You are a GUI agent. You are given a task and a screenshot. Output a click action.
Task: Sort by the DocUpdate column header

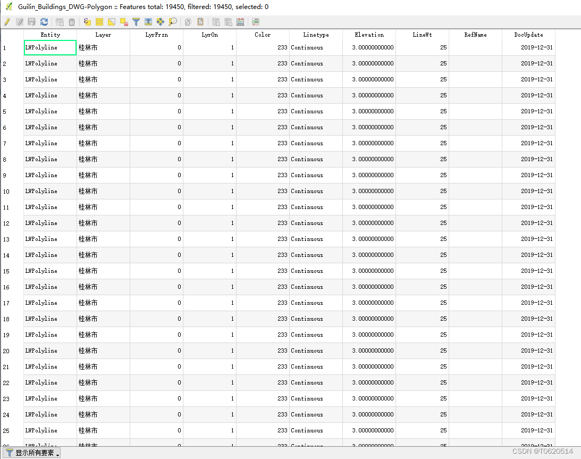pyautogui.click(x=528, y=35)
